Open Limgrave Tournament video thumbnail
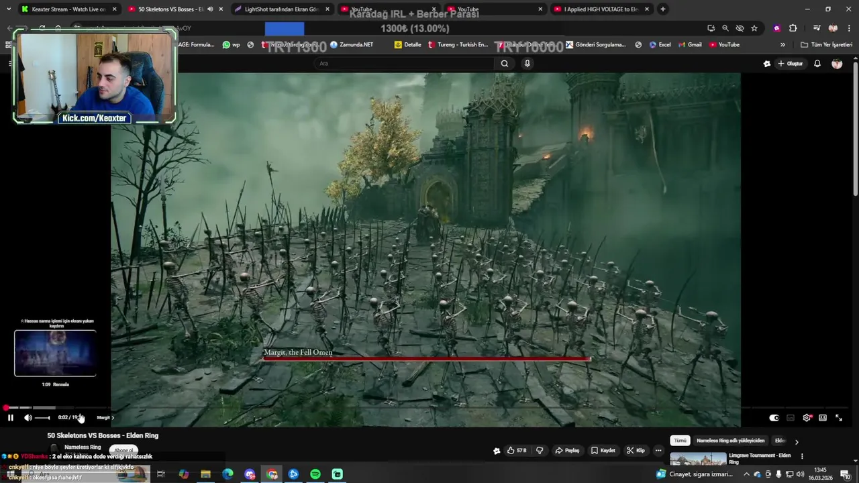The width and height of the screenshot is (859, 483). click(698, 460)
